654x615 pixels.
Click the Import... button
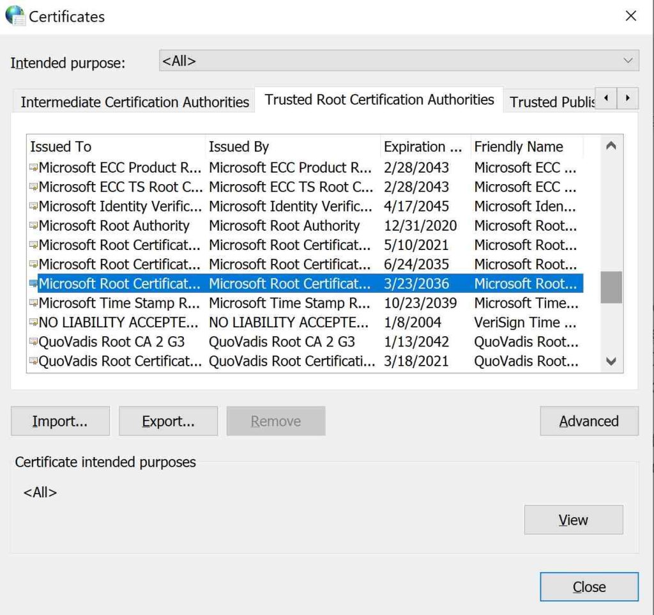(60, 421)
